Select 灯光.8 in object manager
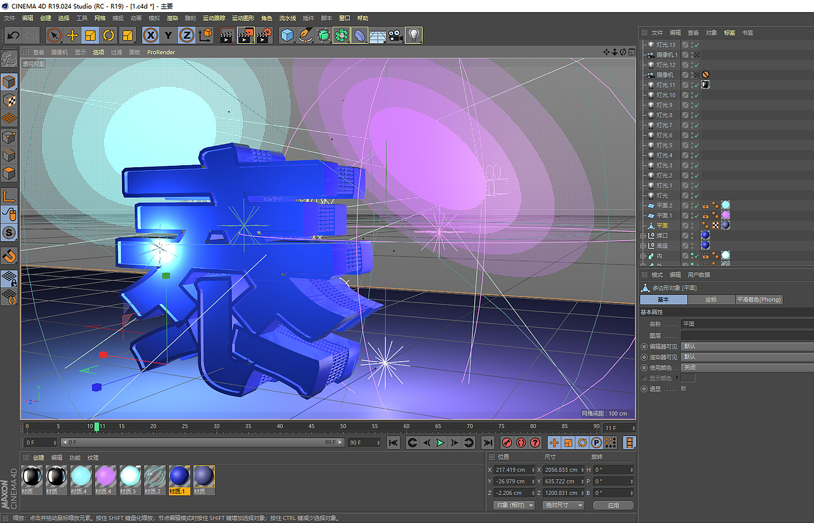 click(x=665, y=115)
